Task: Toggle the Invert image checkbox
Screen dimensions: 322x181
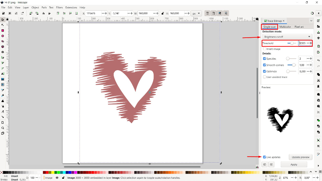Action: (x=264, y=49)
